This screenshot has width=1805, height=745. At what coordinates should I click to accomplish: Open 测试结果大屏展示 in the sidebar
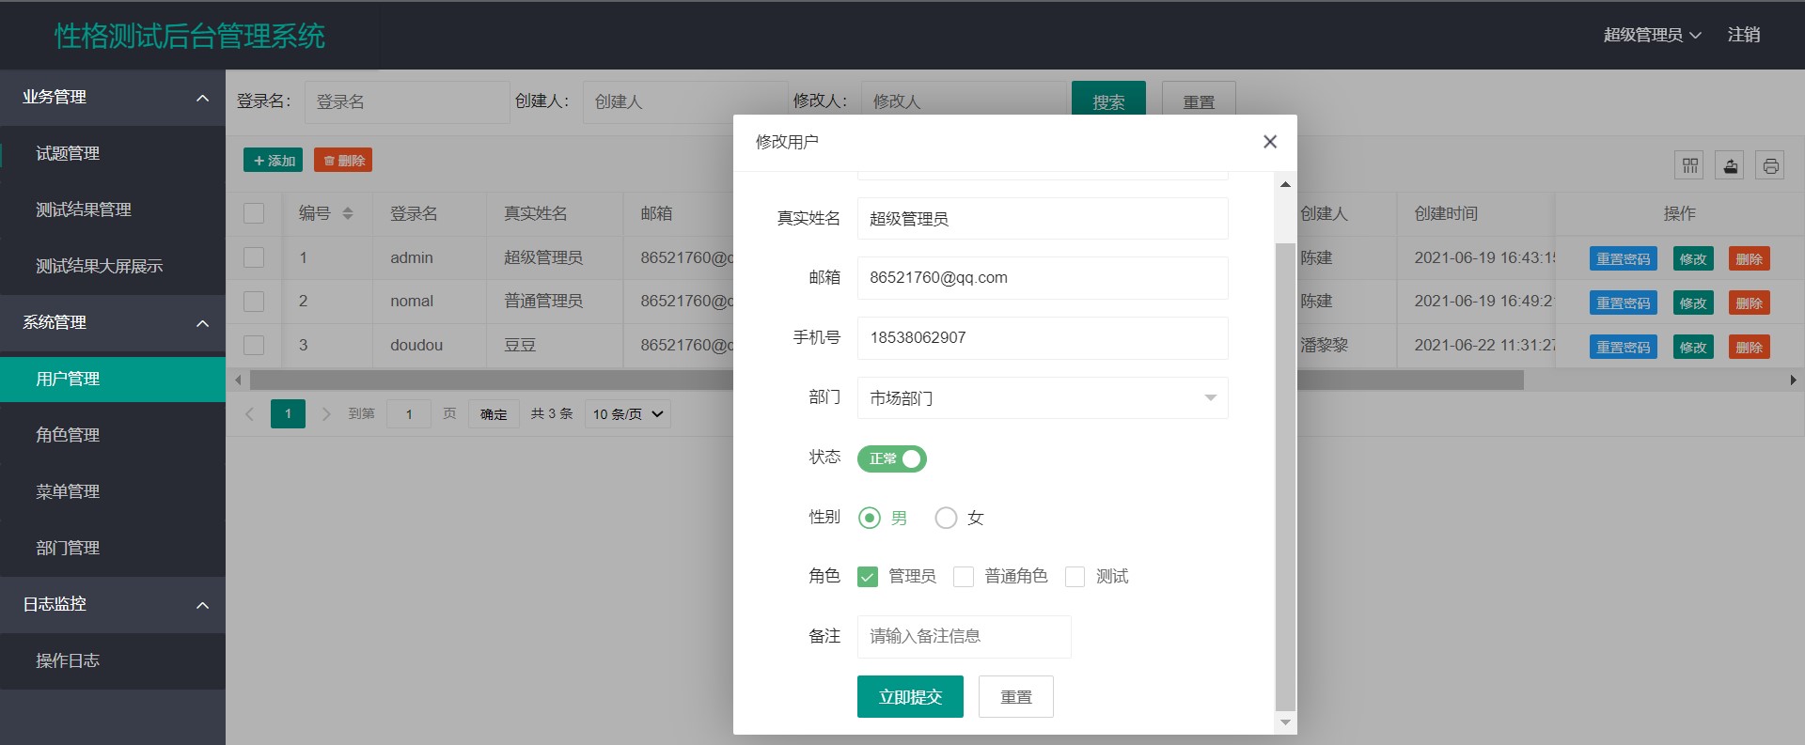tap(113, 267)
